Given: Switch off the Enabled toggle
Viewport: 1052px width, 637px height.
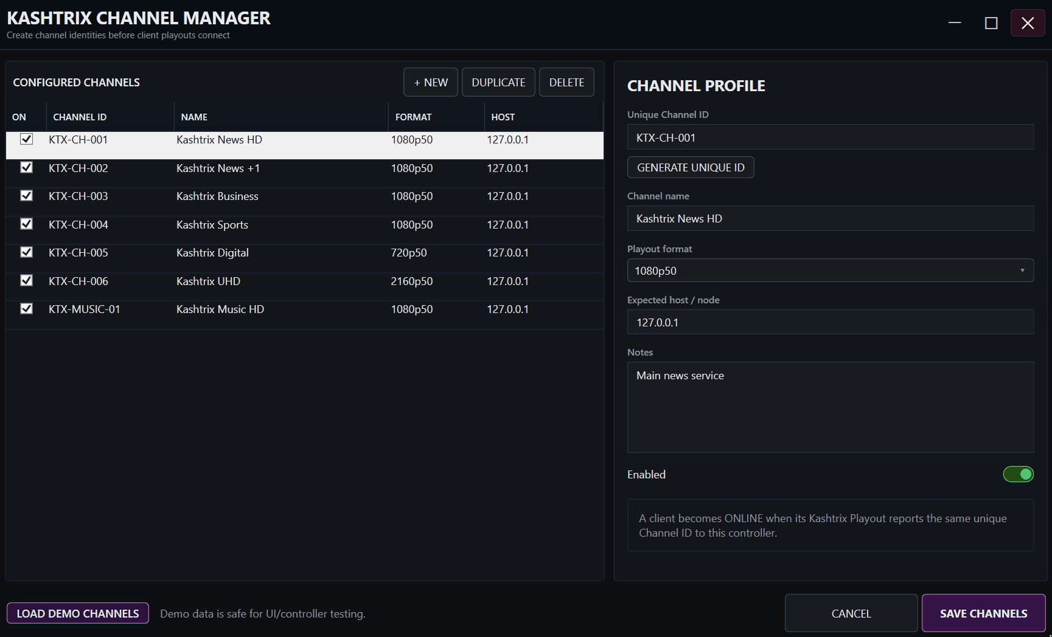Looking at the screenshot, I should tap(1018, 474).
